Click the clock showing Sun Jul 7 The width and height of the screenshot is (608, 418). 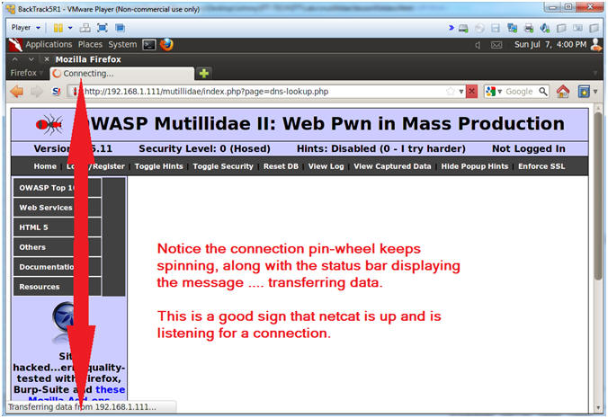(x=550, y=45)
